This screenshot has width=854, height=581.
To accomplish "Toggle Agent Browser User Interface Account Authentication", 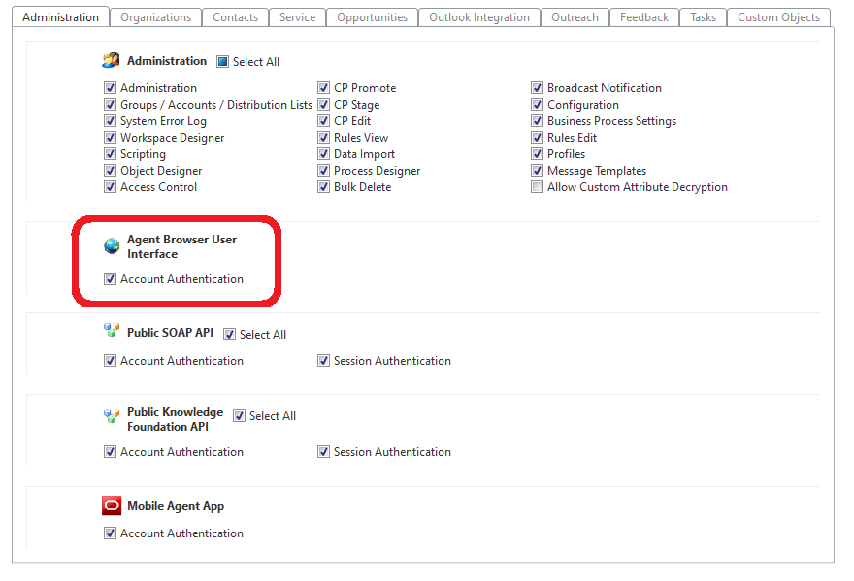I will pyautogui.click(x=110, y=278).
